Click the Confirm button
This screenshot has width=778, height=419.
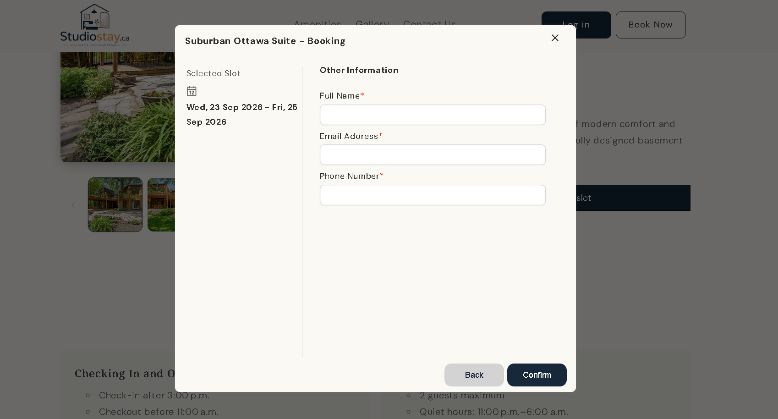[537, 375]
